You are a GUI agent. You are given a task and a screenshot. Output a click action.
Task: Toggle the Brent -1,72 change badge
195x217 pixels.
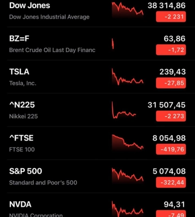[171, 50]
